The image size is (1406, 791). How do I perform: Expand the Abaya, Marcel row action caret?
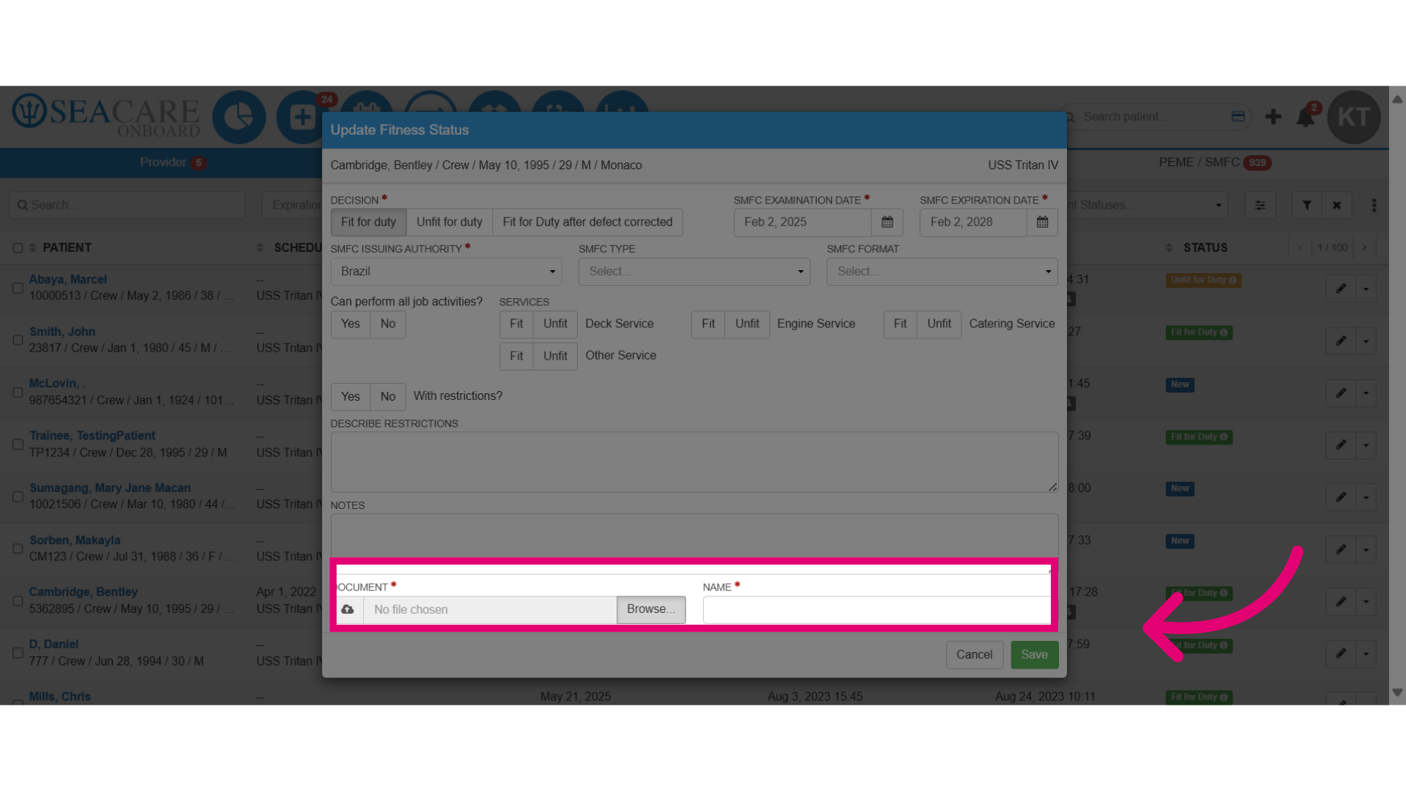point(1366,289)
